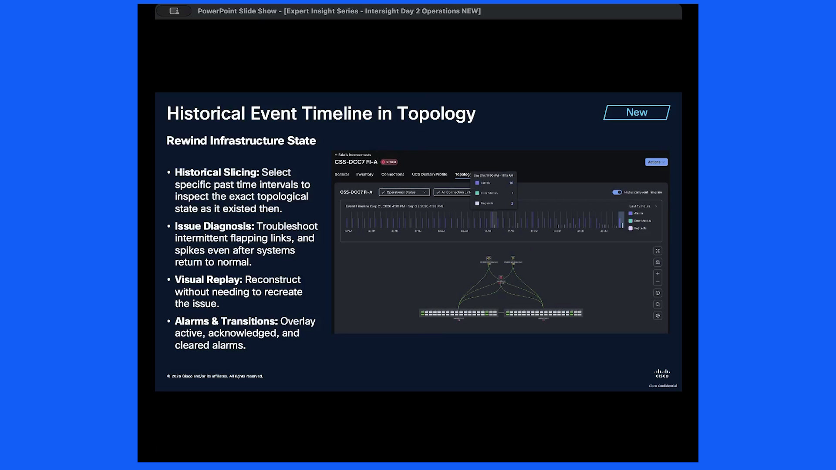Click the presenter view icon in title bar
The width and height of the screenshot is (836, 470).
(x=174, y=11)
